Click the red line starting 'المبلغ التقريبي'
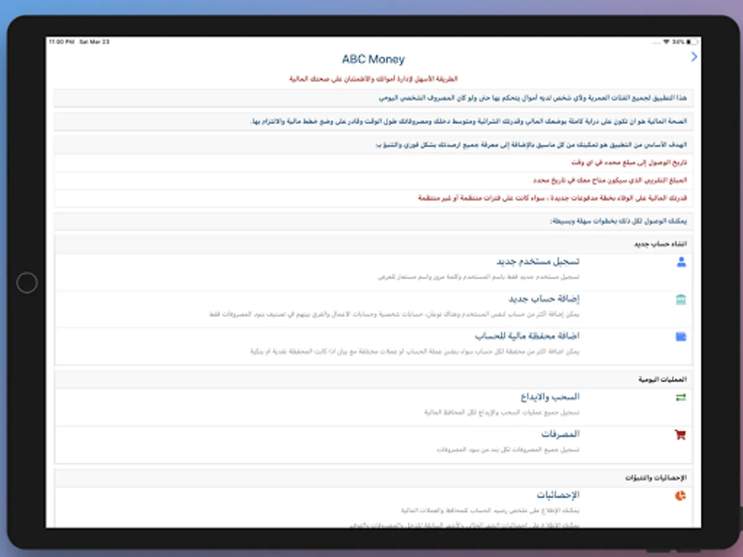The width and height of the screenshot is (743, 557). [610, 180]
